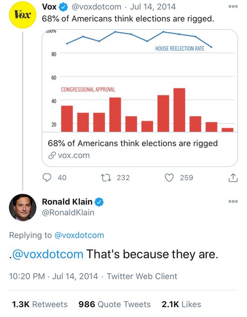Open the Ronald Klain display name
Image resolution: width=247 pixels, height=317 pixels.
click(x=67, y=202)
